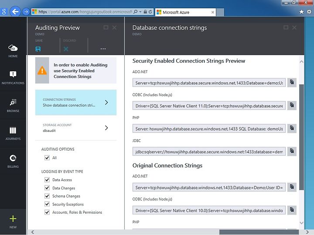The height and width of the screenshot is (235, 314).
Task: Open the address bar dropdown arrow
Action: click(x=140, y=12)
